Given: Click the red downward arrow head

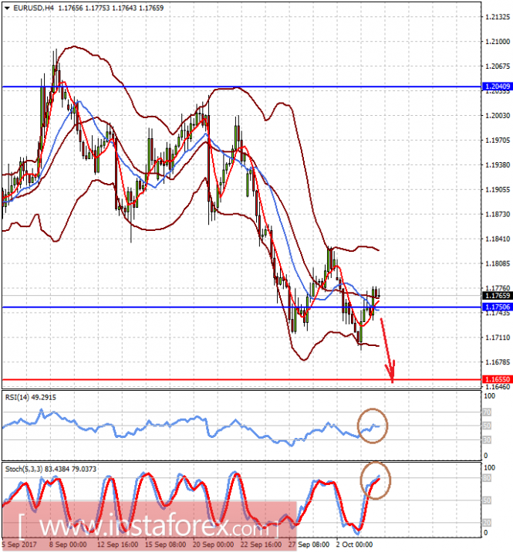Looking at the screenshot, I should [390, 373].
